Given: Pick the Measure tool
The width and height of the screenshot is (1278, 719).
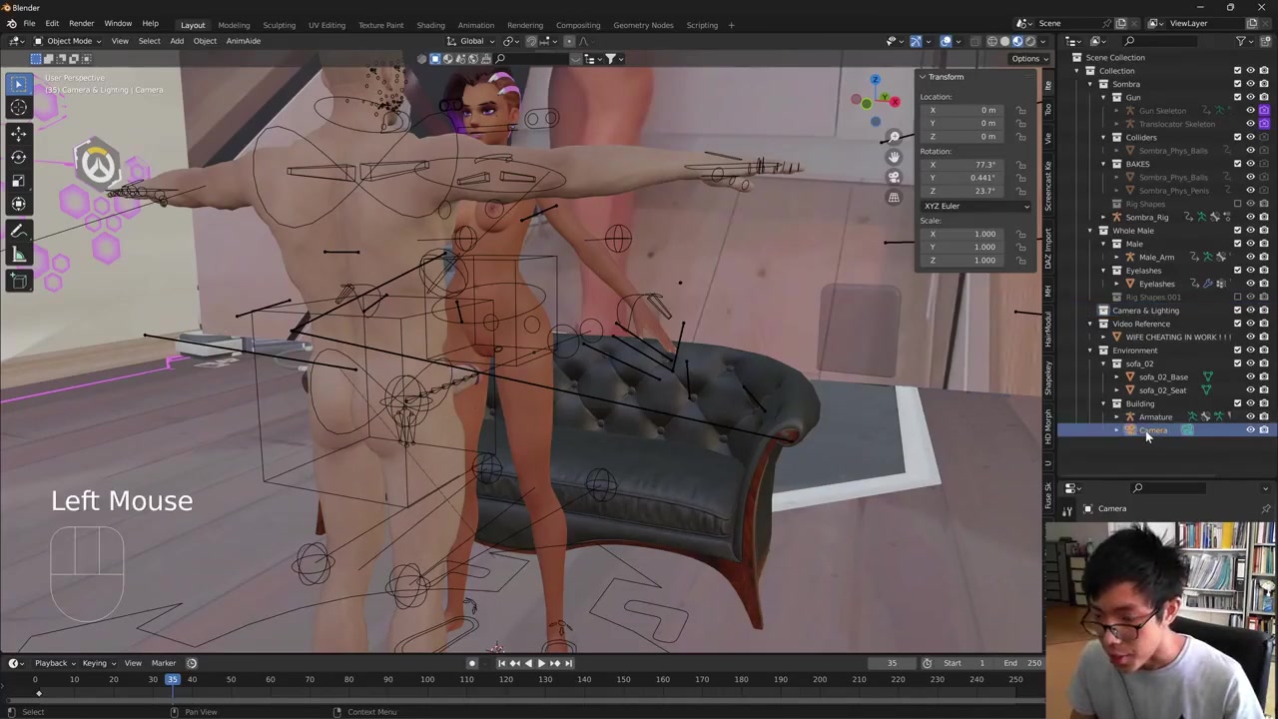Looking at the screenshot, I should point(18,256).
